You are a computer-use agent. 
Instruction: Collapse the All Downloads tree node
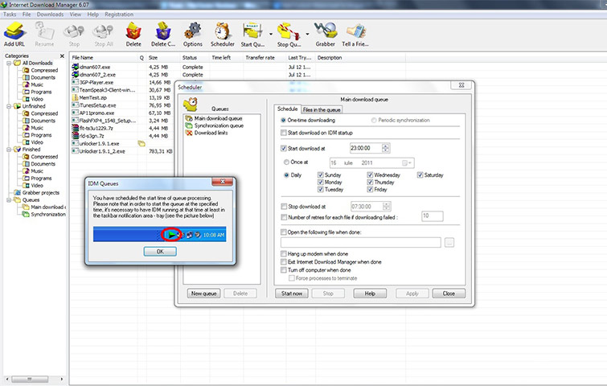[x=9, y=63]
